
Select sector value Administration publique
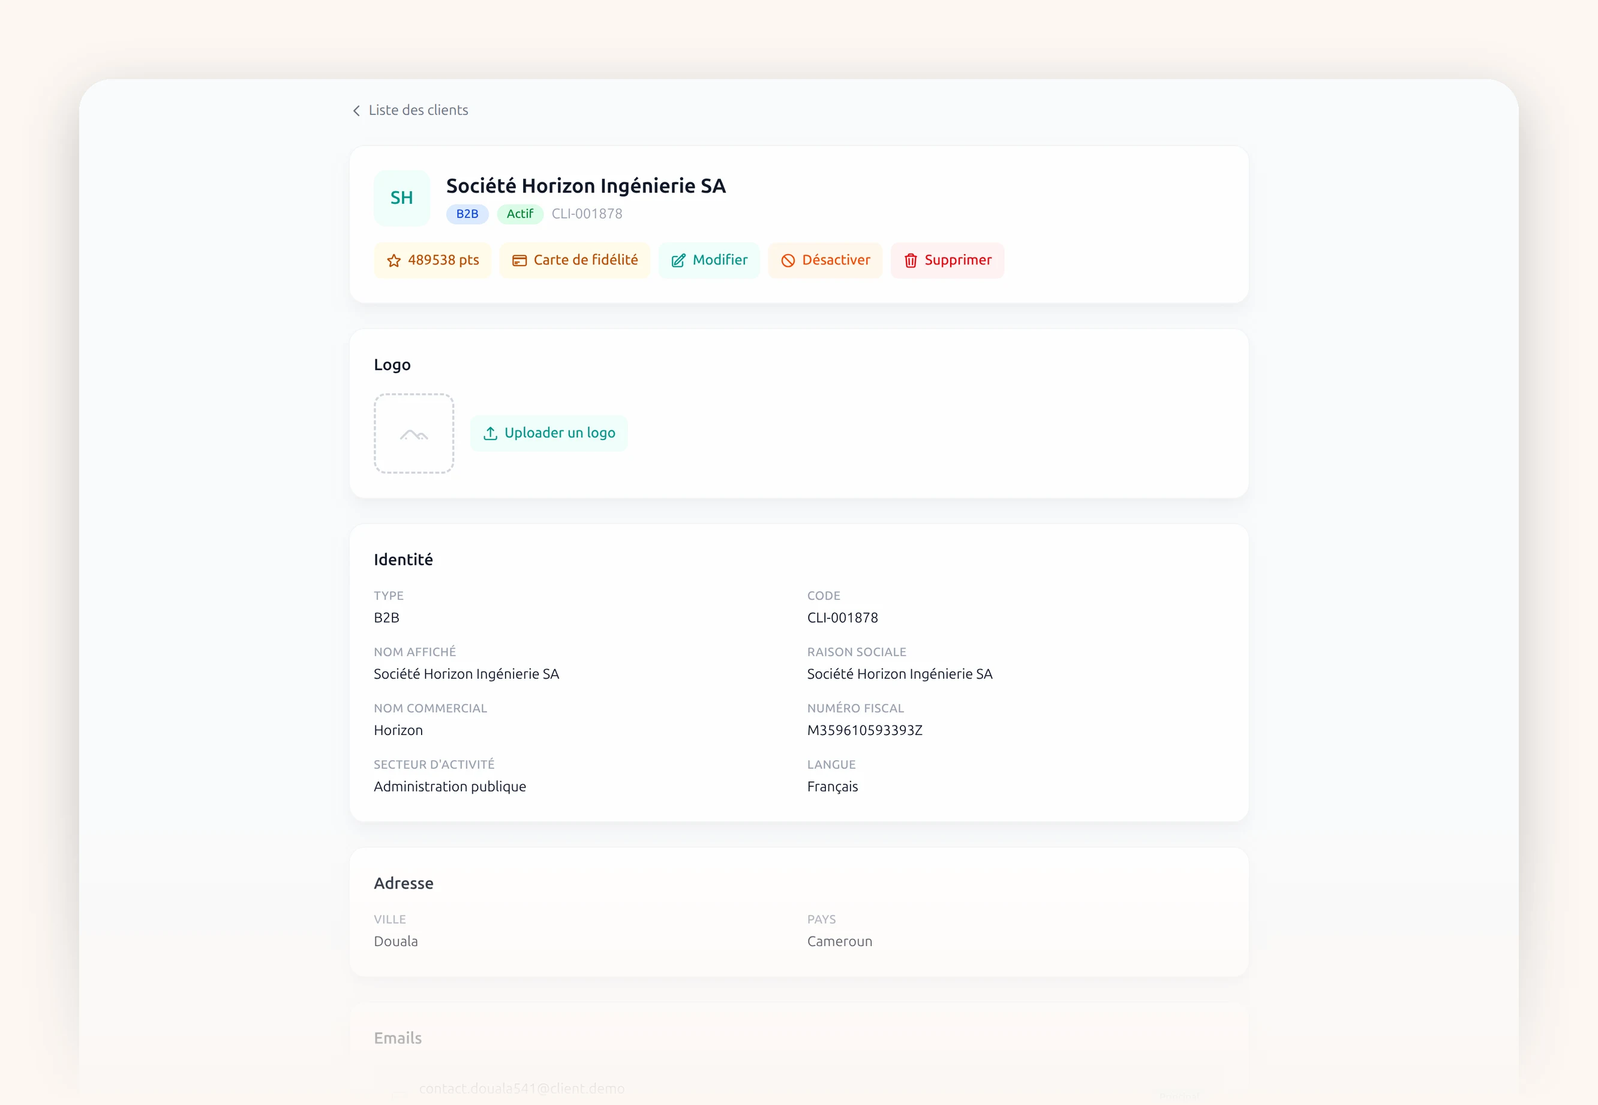coord(450,787)
